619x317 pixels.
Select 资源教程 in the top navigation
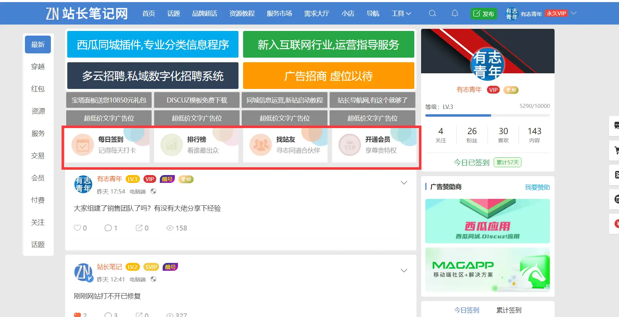(x=242, y=14)
